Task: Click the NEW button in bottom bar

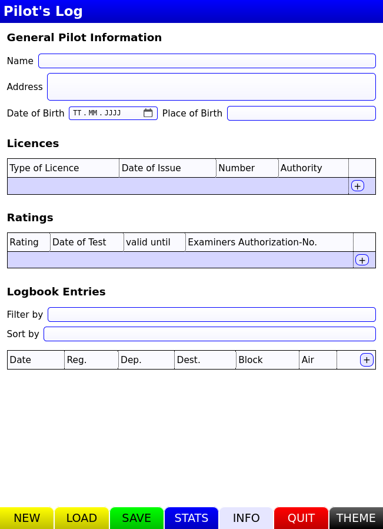Action: (x=26, y=518)
